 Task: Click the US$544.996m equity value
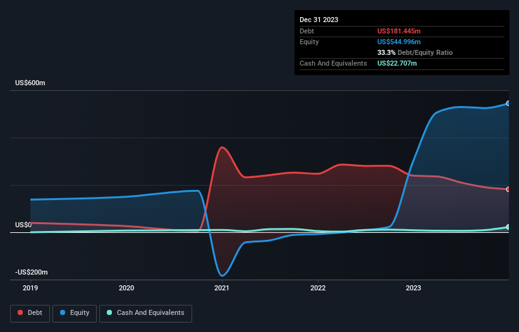399,42
